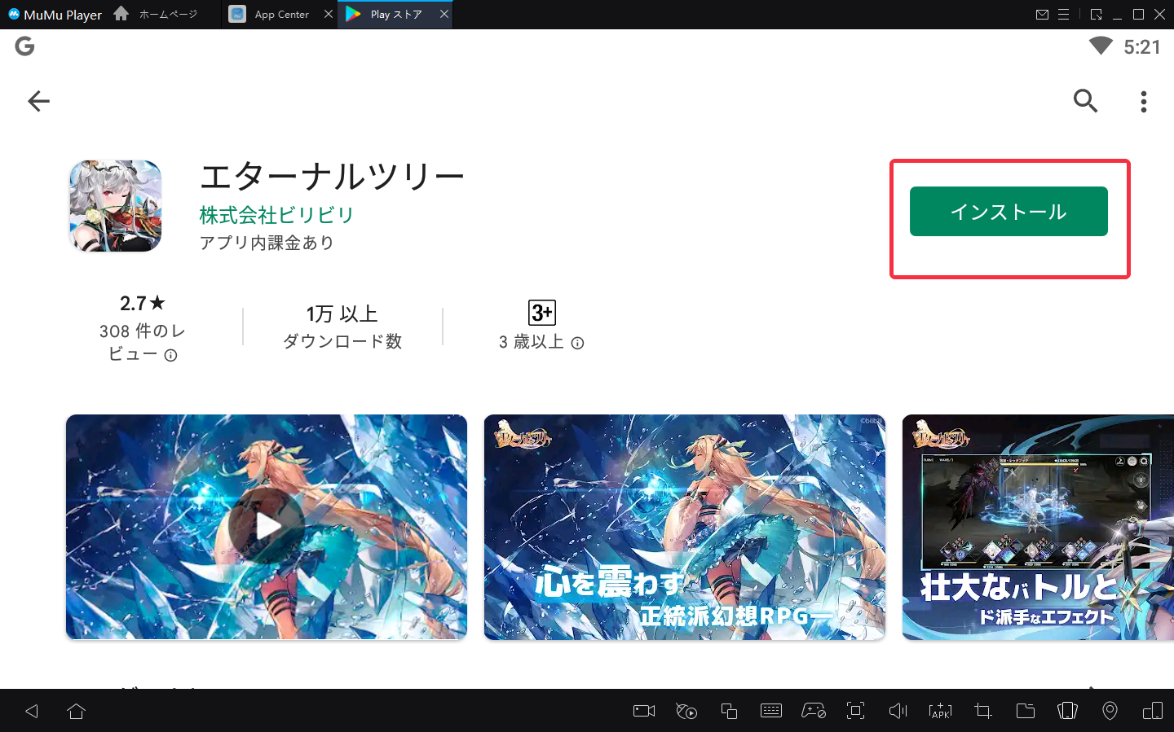Image resolution: width=1174 pixels, height=732 pixels.
Task: Click the 3+ age rating badge
Action: [542, 313]
